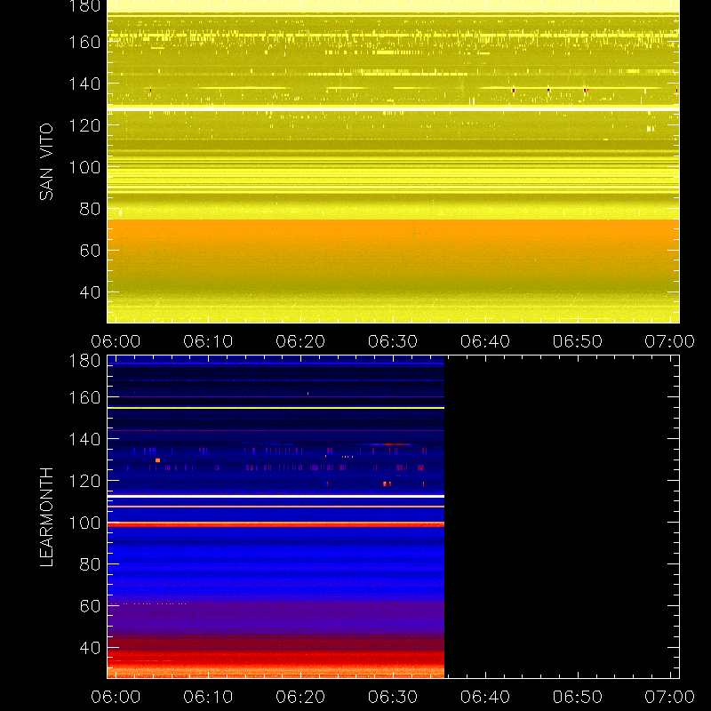The width and height of the screenshot is (711, 711).
Task: Select the 160 tick label on San Vito axis
Action: pyautogui.click(x=84, y=42)
